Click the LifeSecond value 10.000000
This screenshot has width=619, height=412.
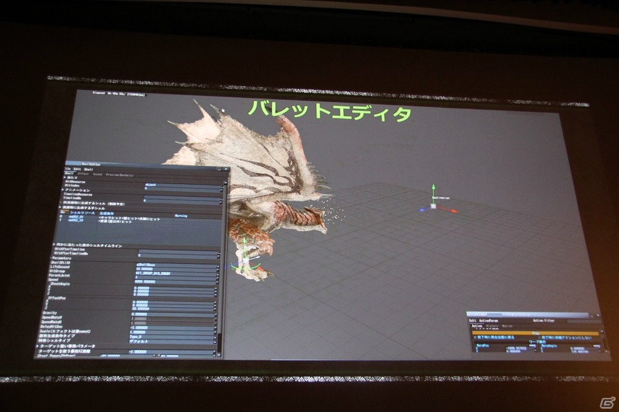point(177,269)
